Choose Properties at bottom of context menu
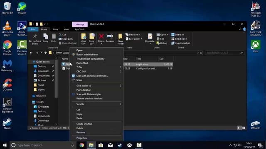266x149 pixels. [97, 138]
